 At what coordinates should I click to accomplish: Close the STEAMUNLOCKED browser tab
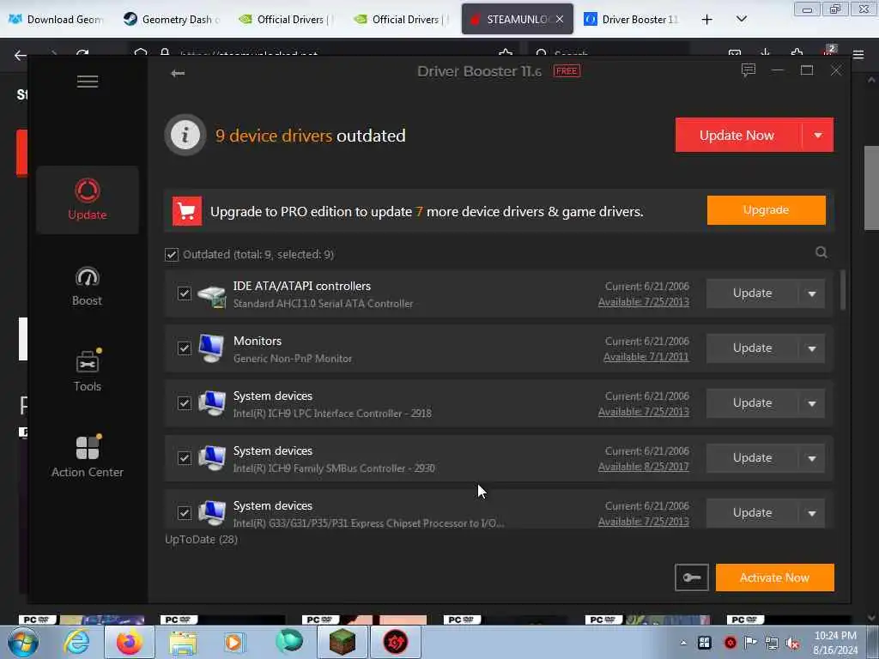click(560, 19)
